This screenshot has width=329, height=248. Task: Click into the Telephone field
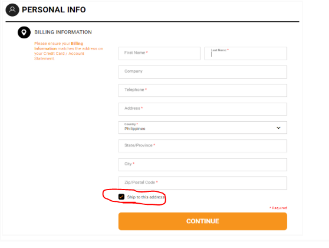(x=203, y=90)
